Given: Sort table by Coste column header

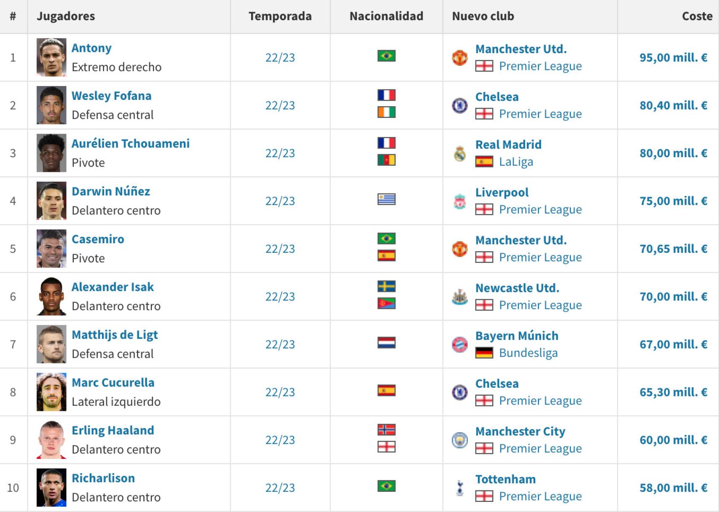Looking at the screenshot, I should point(697,16).
